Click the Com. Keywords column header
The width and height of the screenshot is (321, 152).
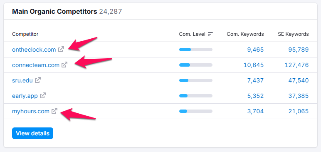click(x=245, y=34)
